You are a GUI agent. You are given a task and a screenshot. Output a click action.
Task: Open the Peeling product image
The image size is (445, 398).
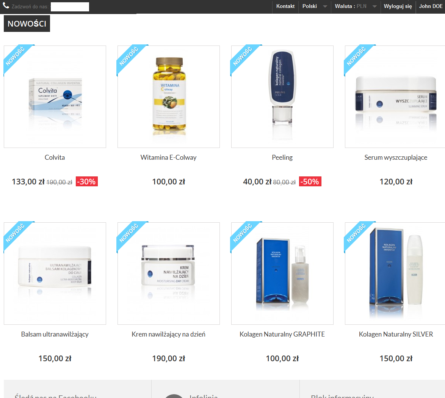click(282, 97)
